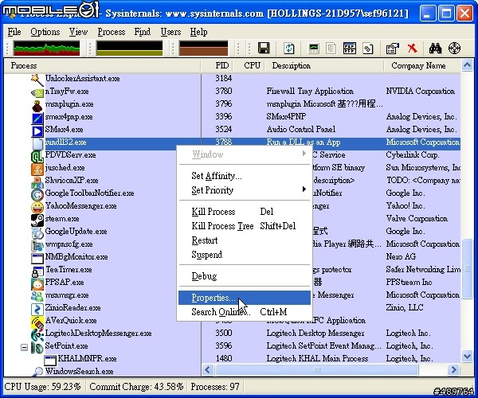Click the steam.exe icon
478x398 pixels.
[x=37, y=220]
